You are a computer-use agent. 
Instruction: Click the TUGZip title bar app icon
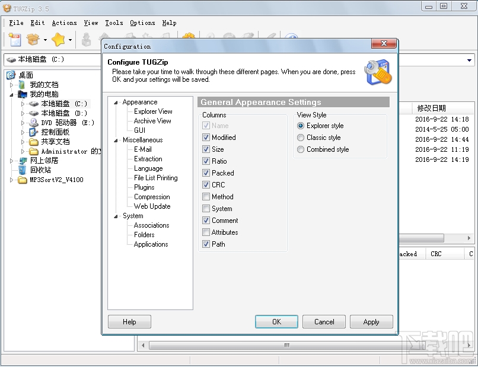(7, 8)
